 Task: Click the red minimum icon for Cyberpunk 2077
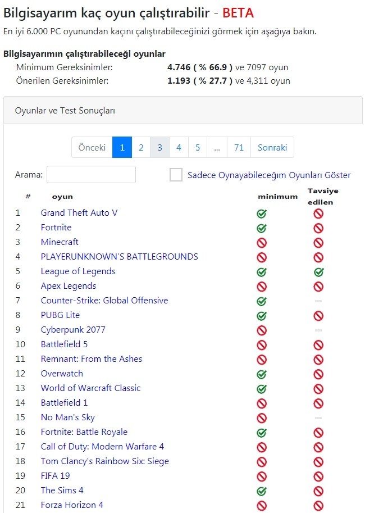click(262, 330)
